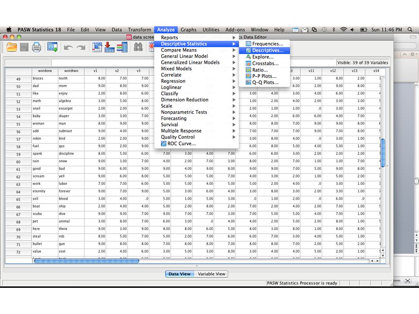
Task: Click the vertical scrollbar thumb of data grid
Action: point(383,153)
